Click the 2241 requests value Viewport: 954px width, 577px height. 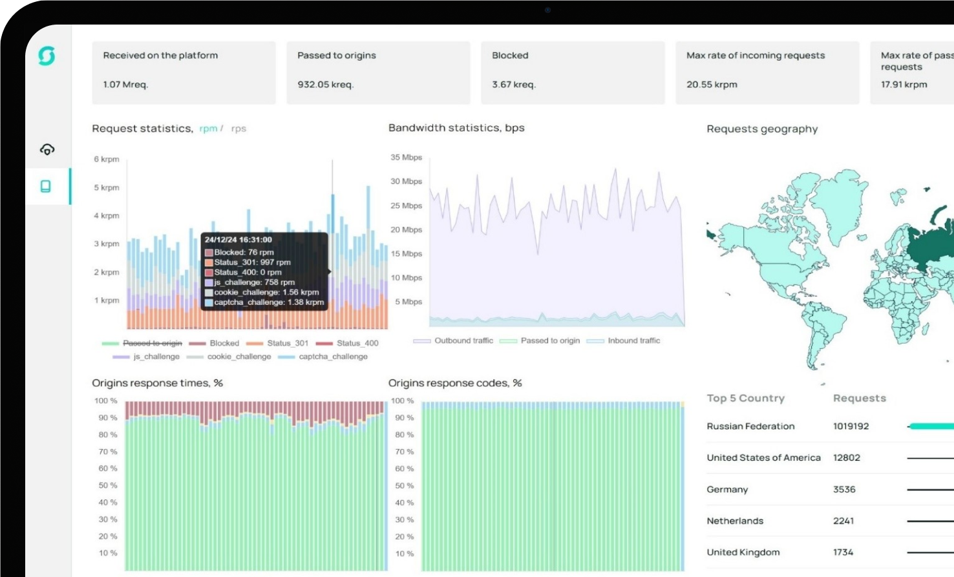843,521
